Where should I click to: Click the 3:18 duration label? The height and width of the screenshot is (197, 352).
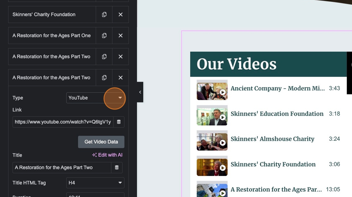point(334,114)
